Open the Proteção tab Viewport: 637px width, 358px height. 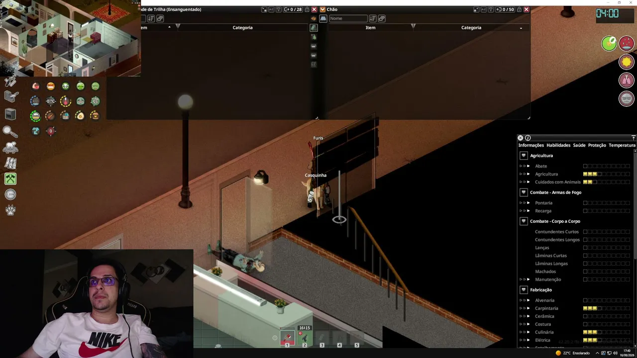click(597, 145)
